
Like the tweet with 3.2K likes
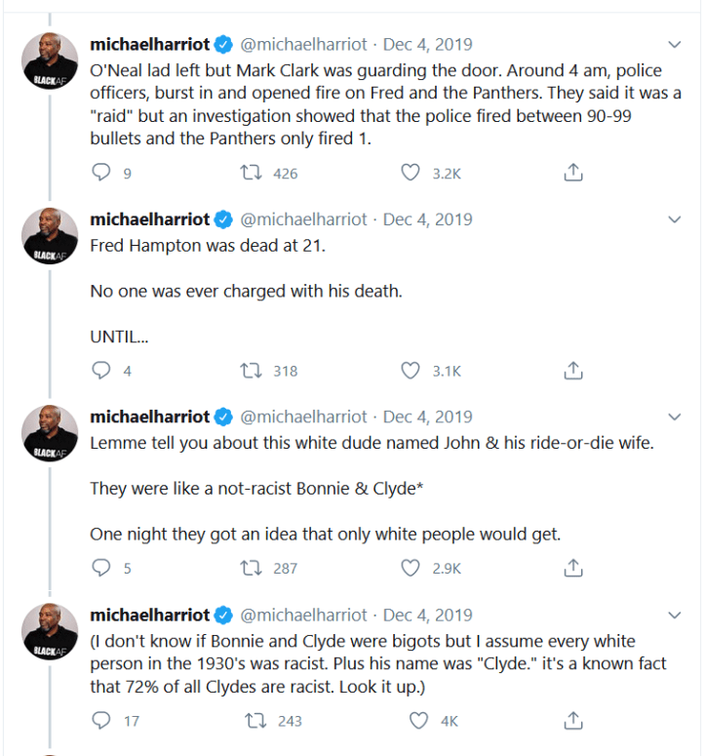(x=411, y=173)
